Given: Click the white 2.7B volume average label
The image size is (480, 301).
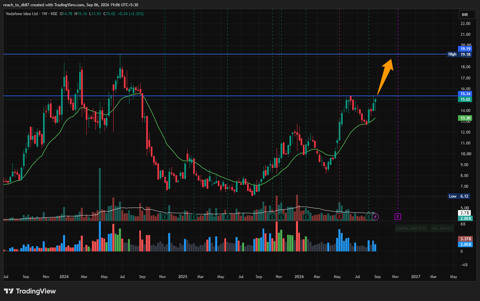Looking at the screenshot, I should tap(465, 213).
